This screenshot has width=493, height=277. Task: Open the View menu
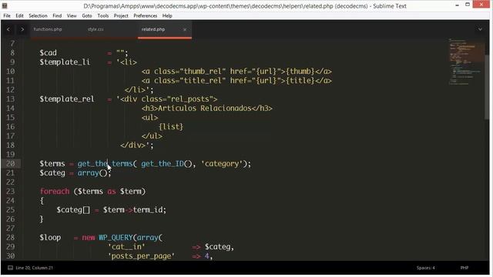pyautogui.click(x=72, y=15)
